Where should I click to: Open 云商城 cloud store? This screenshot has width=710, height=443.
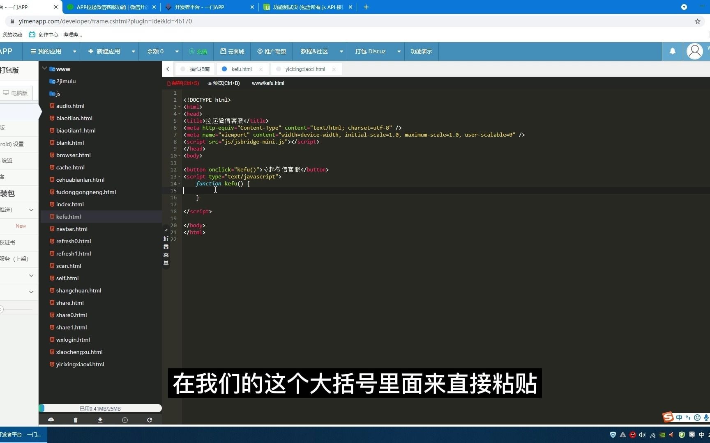point(232,51)
